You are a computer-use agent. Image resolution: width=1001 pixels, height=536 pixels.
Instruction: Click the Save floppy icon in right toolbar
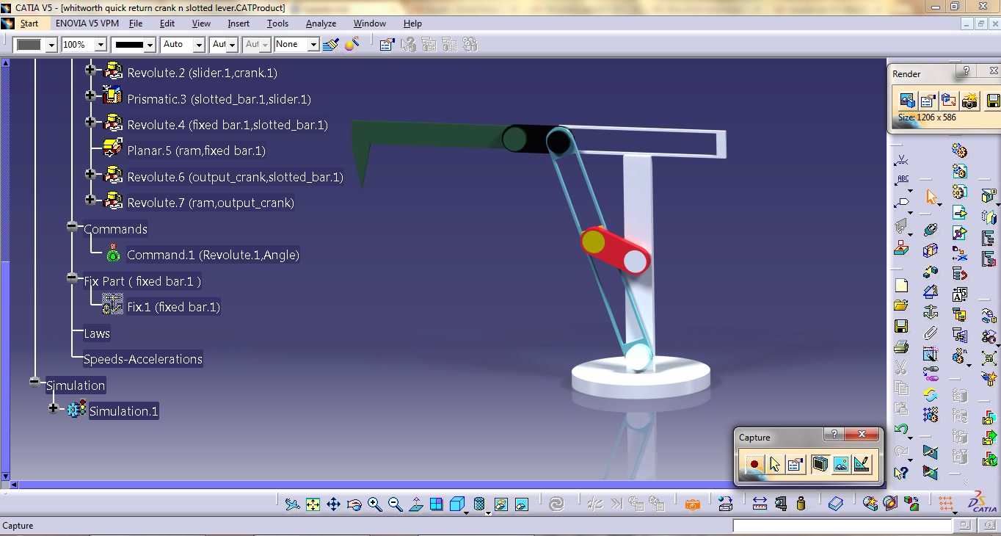(x=901, y=326)
